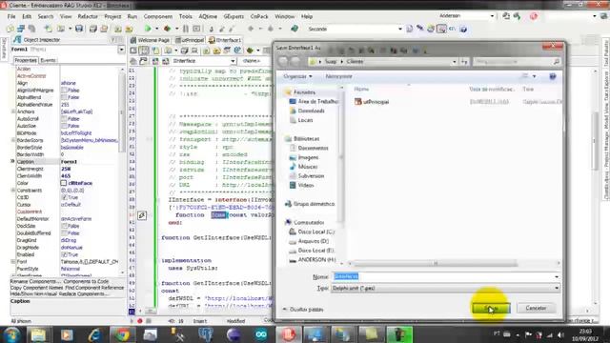Click the Step Over icon in debug toolbar
610x343 pixels.
coord(222,29)
